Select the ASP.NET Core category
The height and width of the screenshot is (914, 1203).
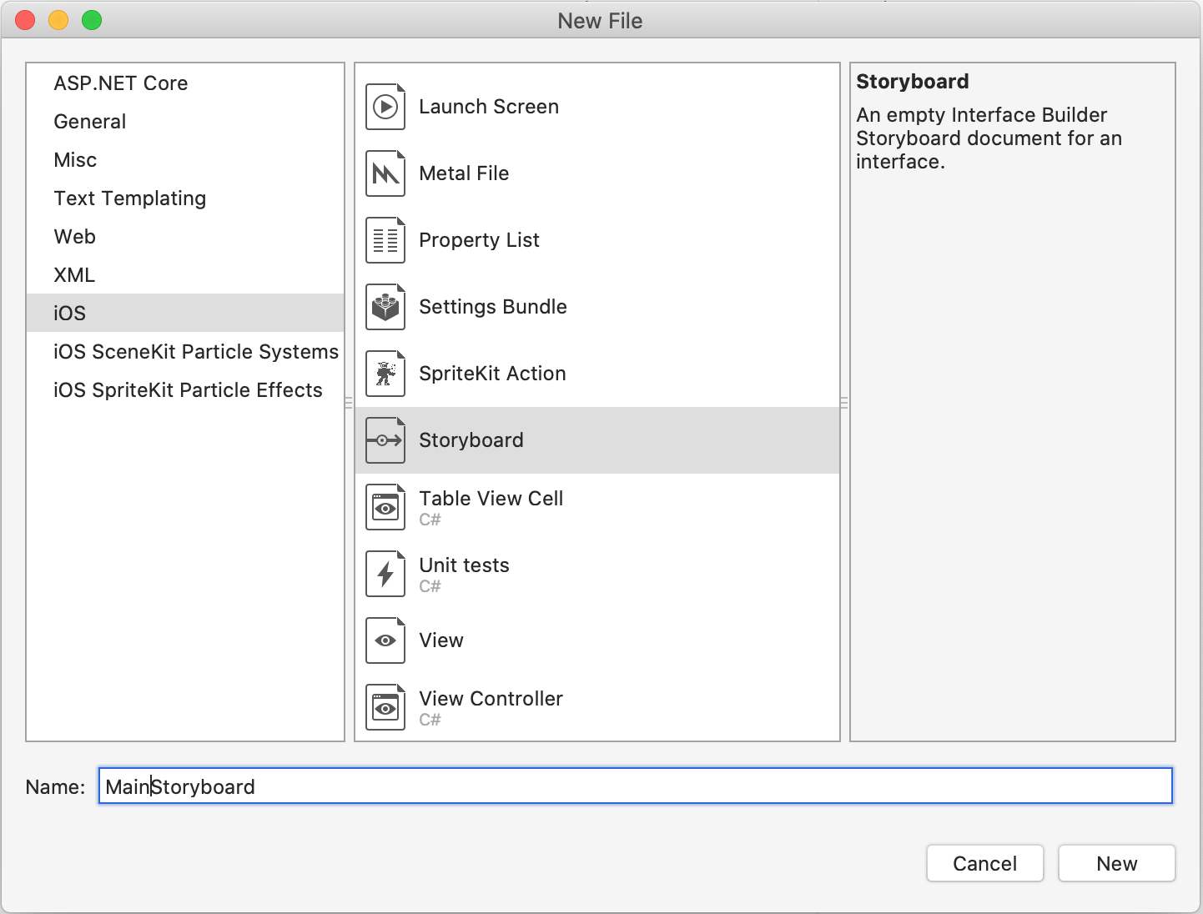click(x=120, y=83)
